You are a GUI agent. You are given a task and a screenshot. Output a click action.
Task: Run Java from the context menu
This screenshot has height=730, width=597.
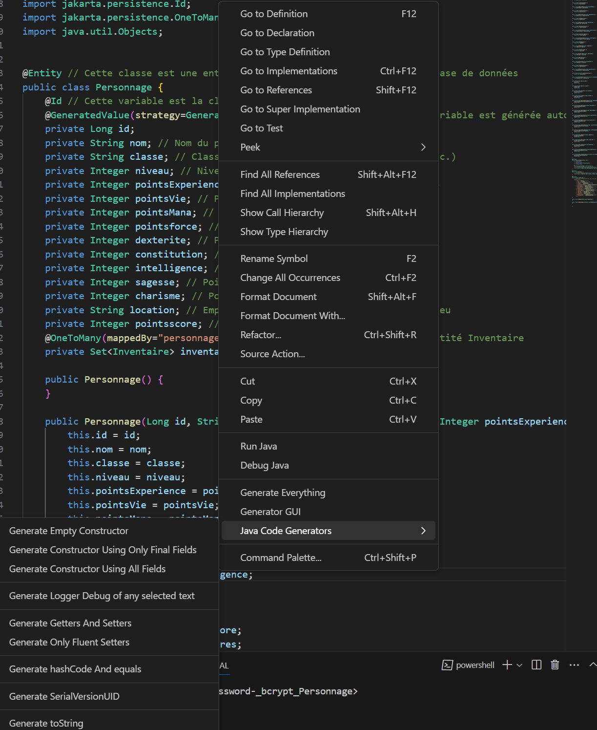pyautogui.click(x=259, y=446)
